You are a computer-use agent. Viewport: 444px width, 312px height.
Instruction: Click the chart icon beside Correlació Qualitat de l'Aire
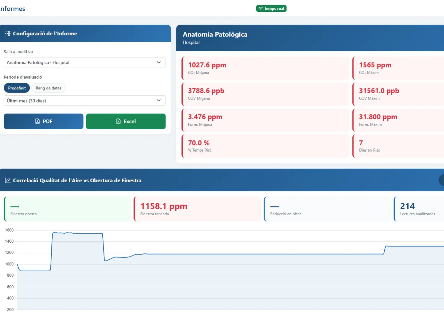[8, 180]
